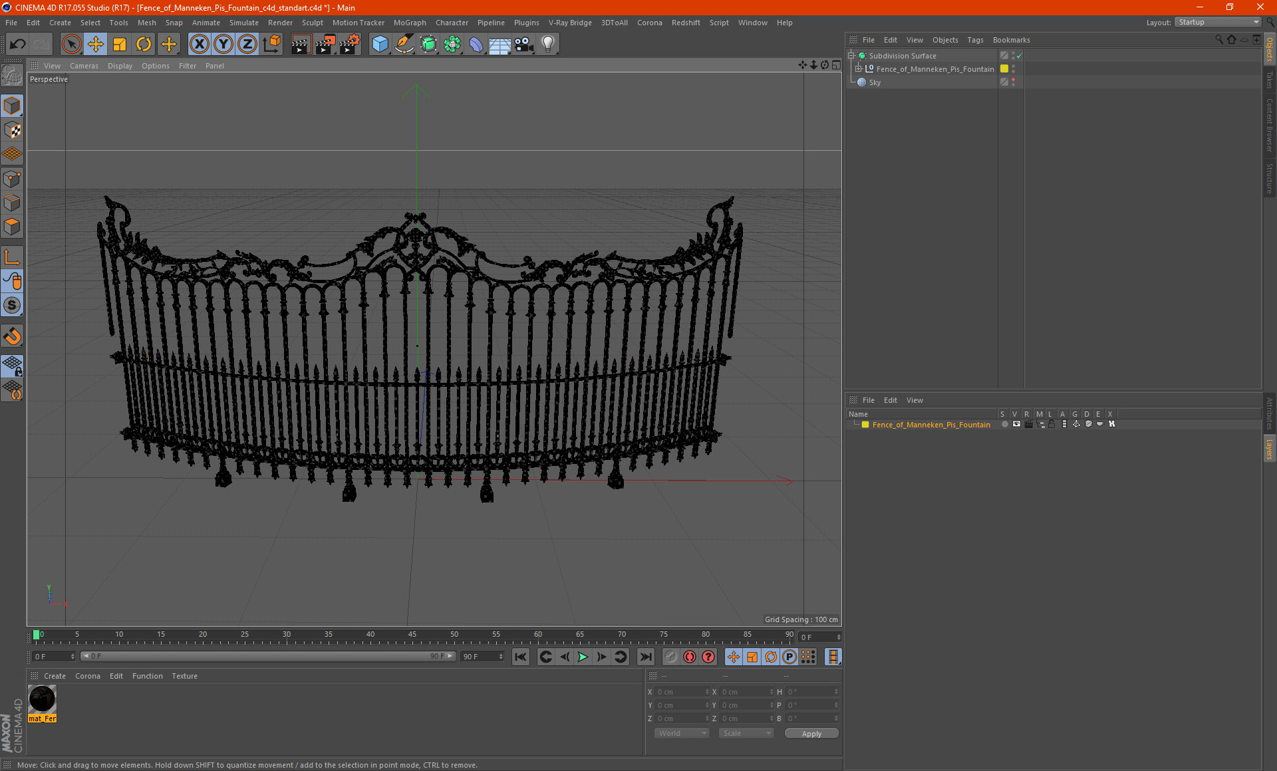Expand Fence_of_Manneken_Pis_Fountain tree item
The width and height of the screenshot is (1277, 771).
pos(857,68)
